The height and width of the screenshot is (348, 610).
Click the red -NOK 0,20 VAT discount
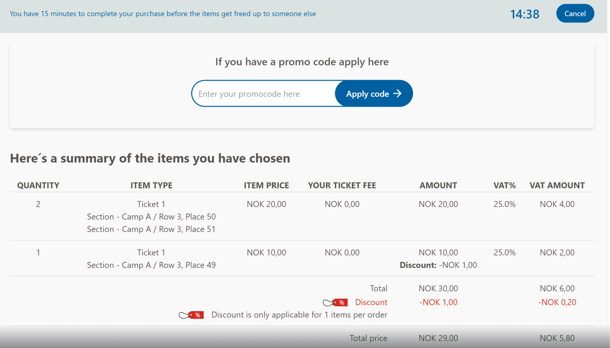pyautogui.click(x=557, y=302)
